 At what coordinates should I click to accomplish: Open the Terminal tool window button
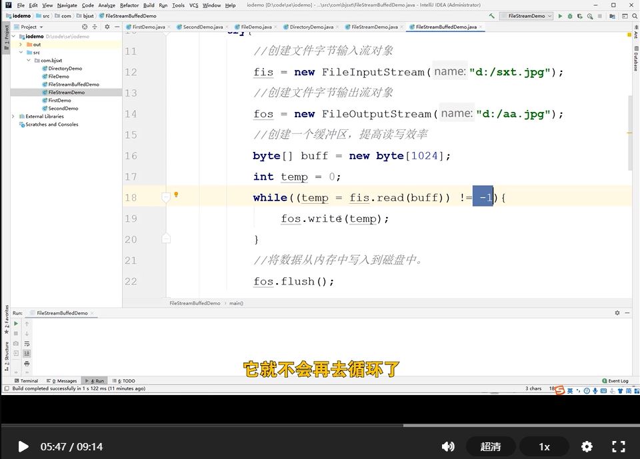(x=26, y=380)
